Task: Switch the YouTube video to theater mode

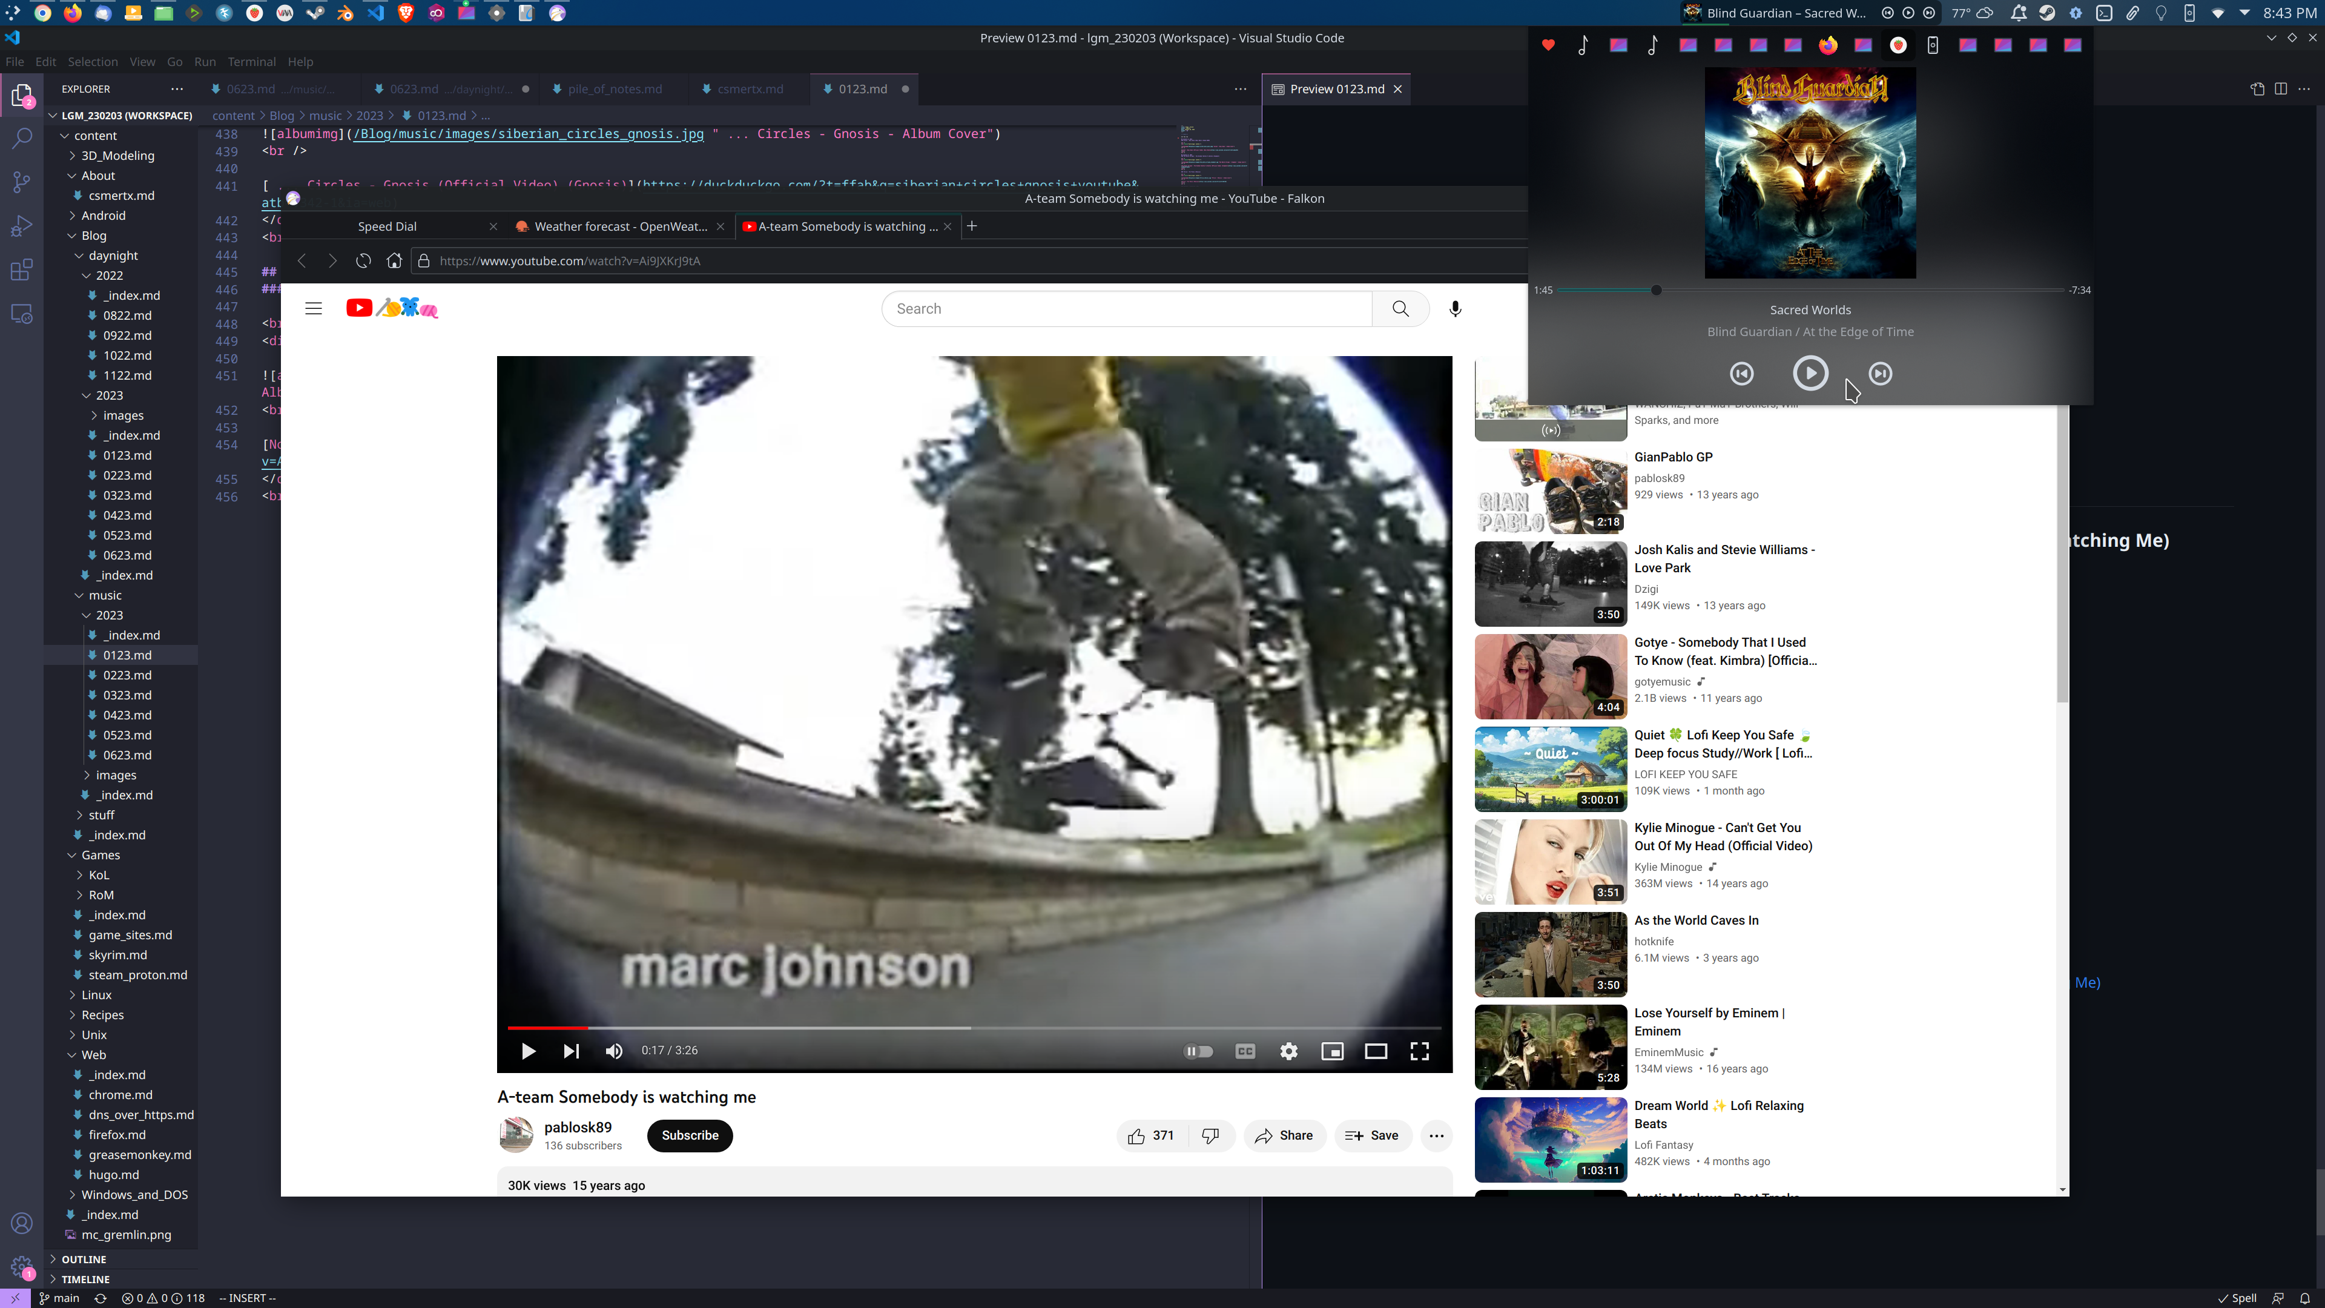Action: (x=1376, y=1051)
